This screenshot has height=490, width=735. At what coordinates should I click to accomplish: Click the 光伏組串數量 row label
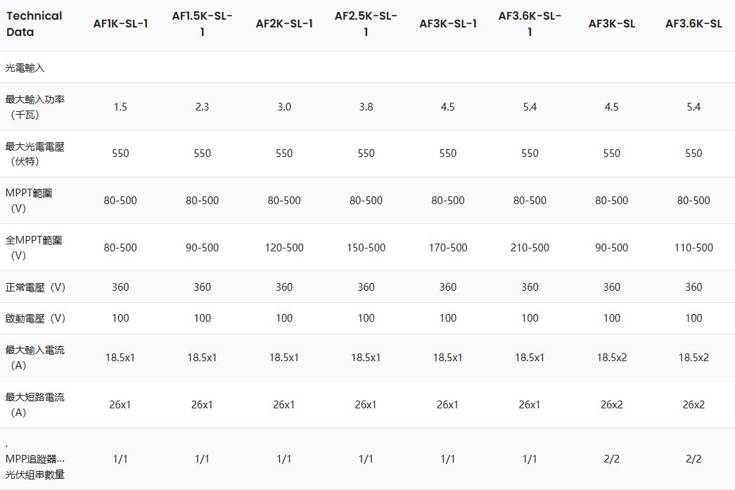coord(34,475)
